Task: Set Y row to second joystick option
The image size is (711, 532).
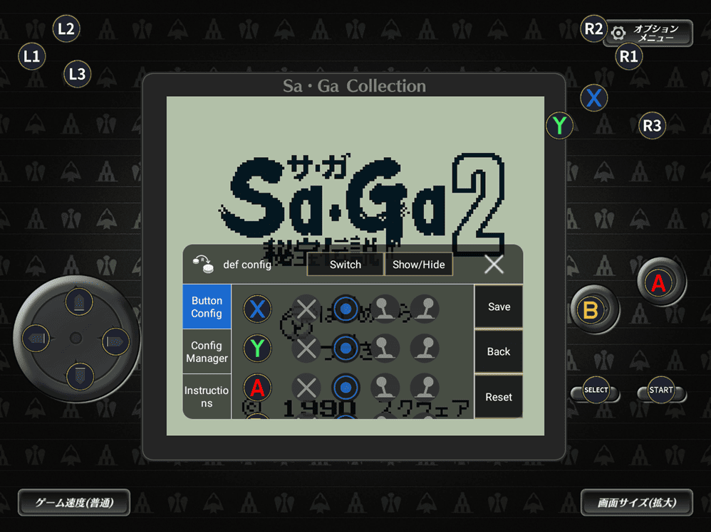Action: point(425,349)
